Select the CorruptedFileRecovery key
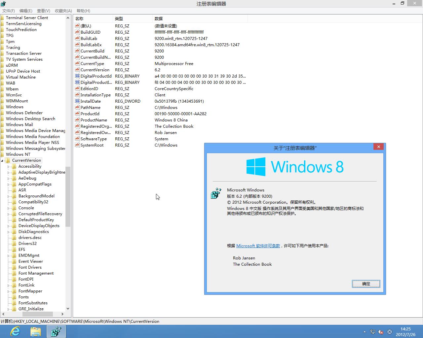The height and width of the screenshot is (338, 423). pyautogui.click(x=40, y=214)
